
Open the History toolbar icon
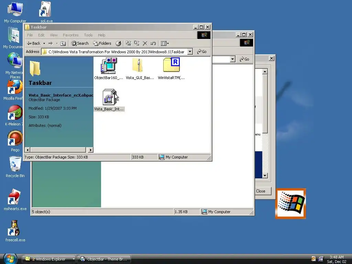coord(118,43)
